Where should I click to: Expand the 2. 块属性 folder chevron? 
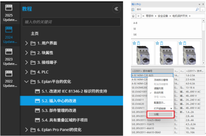pos(27,53)
